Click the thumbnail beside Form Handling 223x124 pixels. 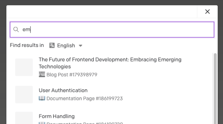point(24,118)
